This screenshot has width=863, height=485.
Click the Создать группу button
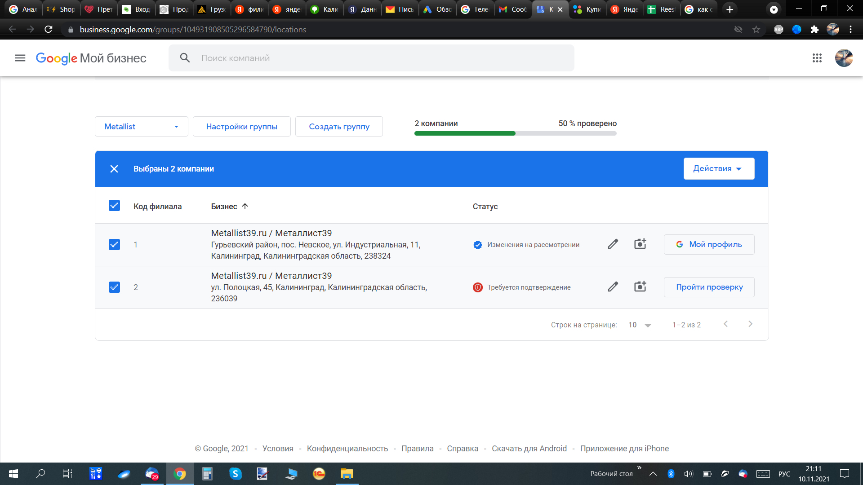tap(339, 127)
